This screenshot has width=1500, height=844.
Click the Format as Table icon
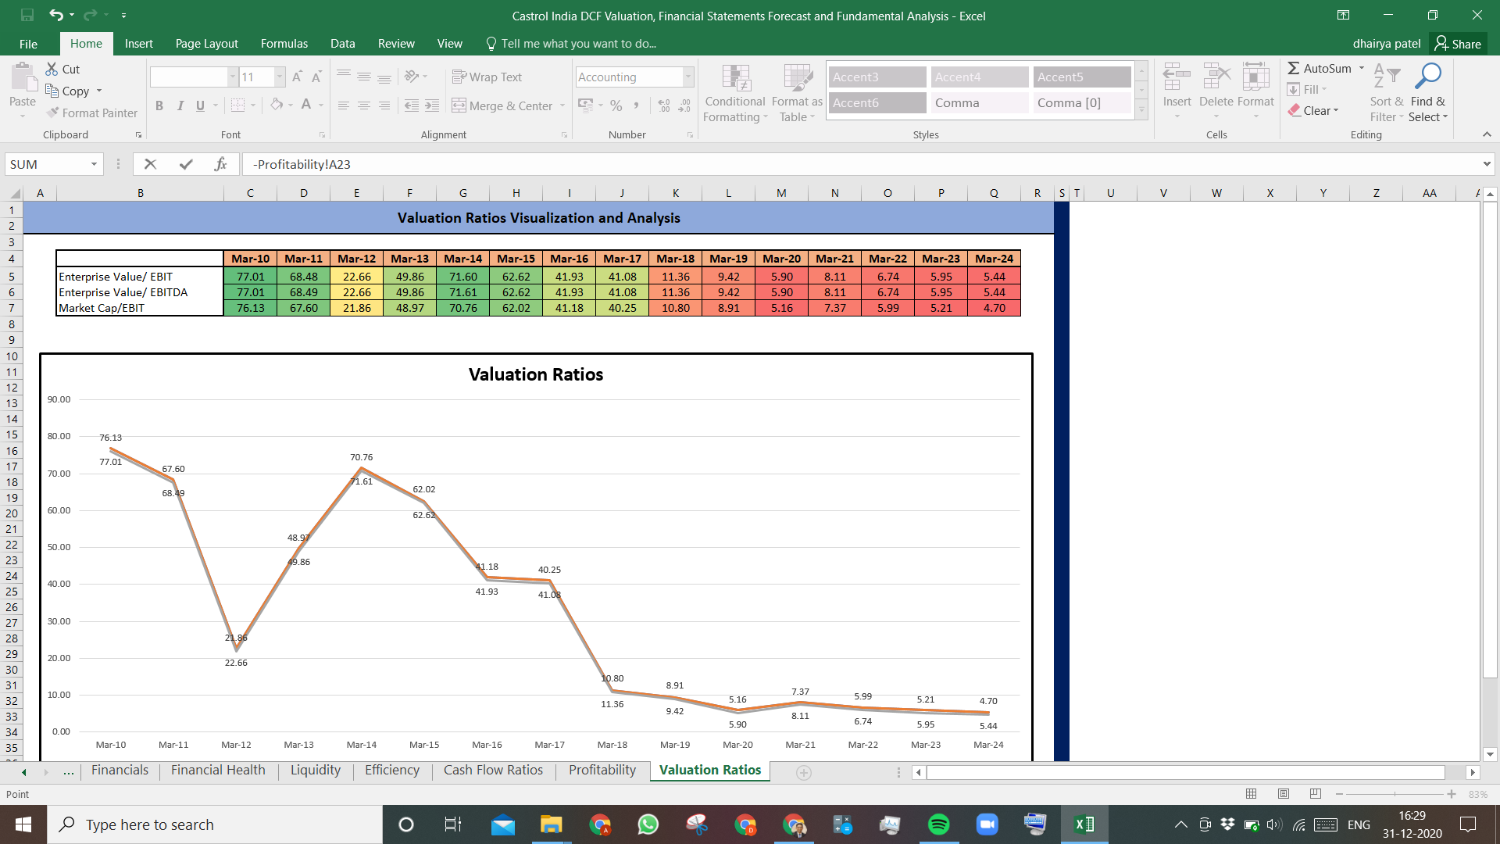tap(798, 77)
